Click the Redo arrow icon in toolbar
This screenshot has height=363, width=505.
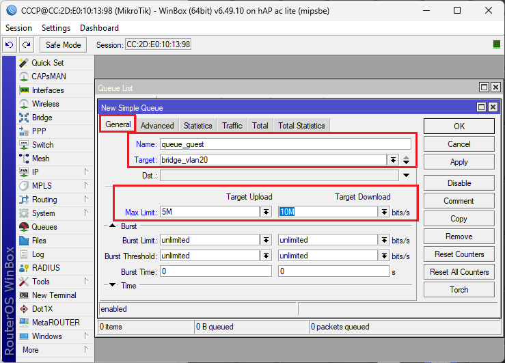tap(27, 44)
